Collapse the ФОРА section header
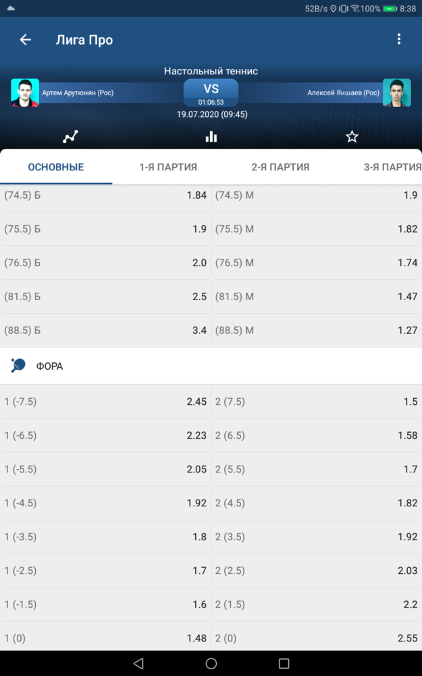The image size is (422, 676). [x=211, y=366]
